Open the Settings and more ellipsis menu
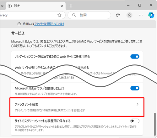The width and height of the screenshot is (157, 138). pos(141,15)
